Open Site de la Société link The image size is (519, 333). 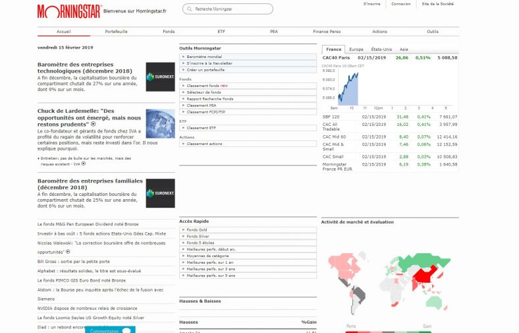(437, 4)
